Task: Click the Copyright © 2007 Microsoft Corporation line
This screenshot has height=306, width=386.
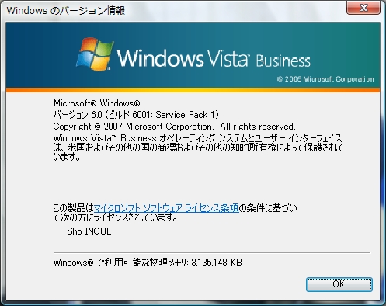Action: (x=174, y=127)
